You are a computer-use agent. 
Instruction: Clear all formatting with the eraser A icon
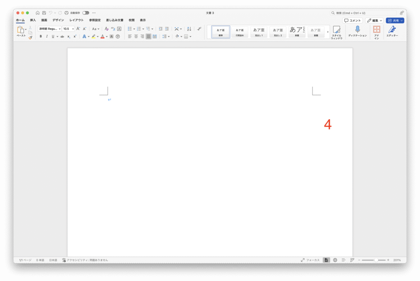(x=107, y=29)
